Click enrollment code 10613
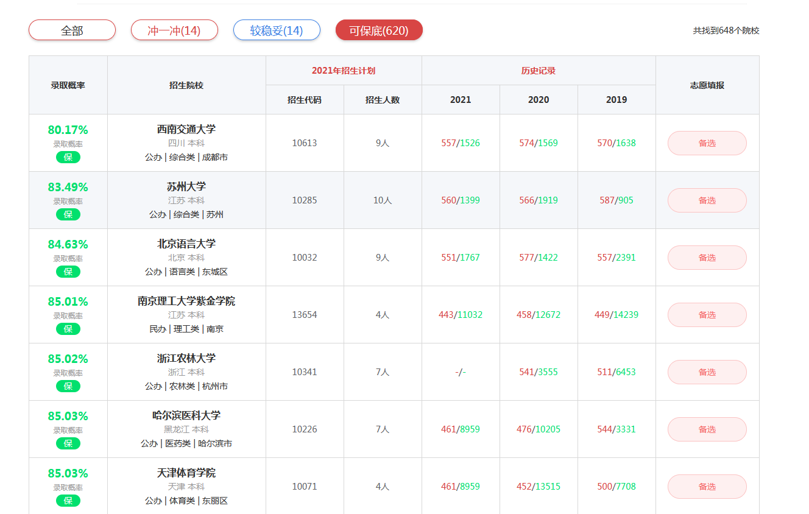Screen dimensions: 809x514 (305, 143)
